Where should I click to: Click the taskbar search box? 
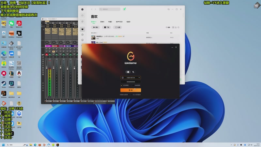[17, 145]
